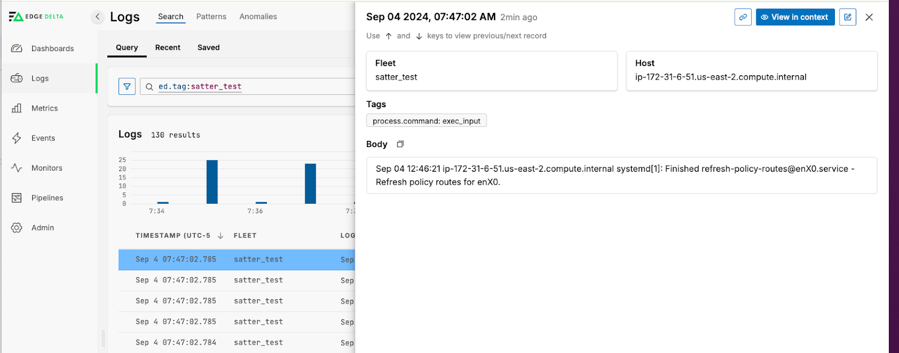Click the process.command: exec_input tag
Screen dimensions: 899x353
pyautogui.click(x=426, y=121)
